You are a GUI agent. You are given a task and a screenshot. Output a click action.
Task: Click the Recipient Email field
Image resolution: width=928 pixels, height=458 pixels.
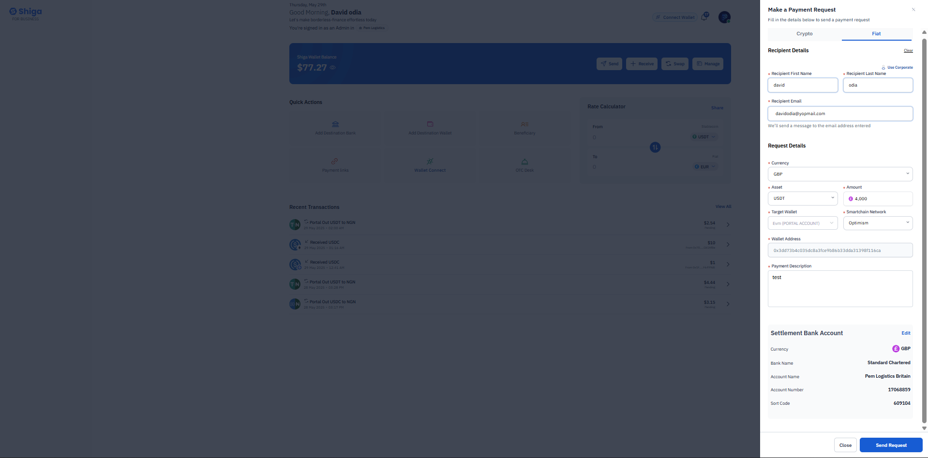click(840, 114)
